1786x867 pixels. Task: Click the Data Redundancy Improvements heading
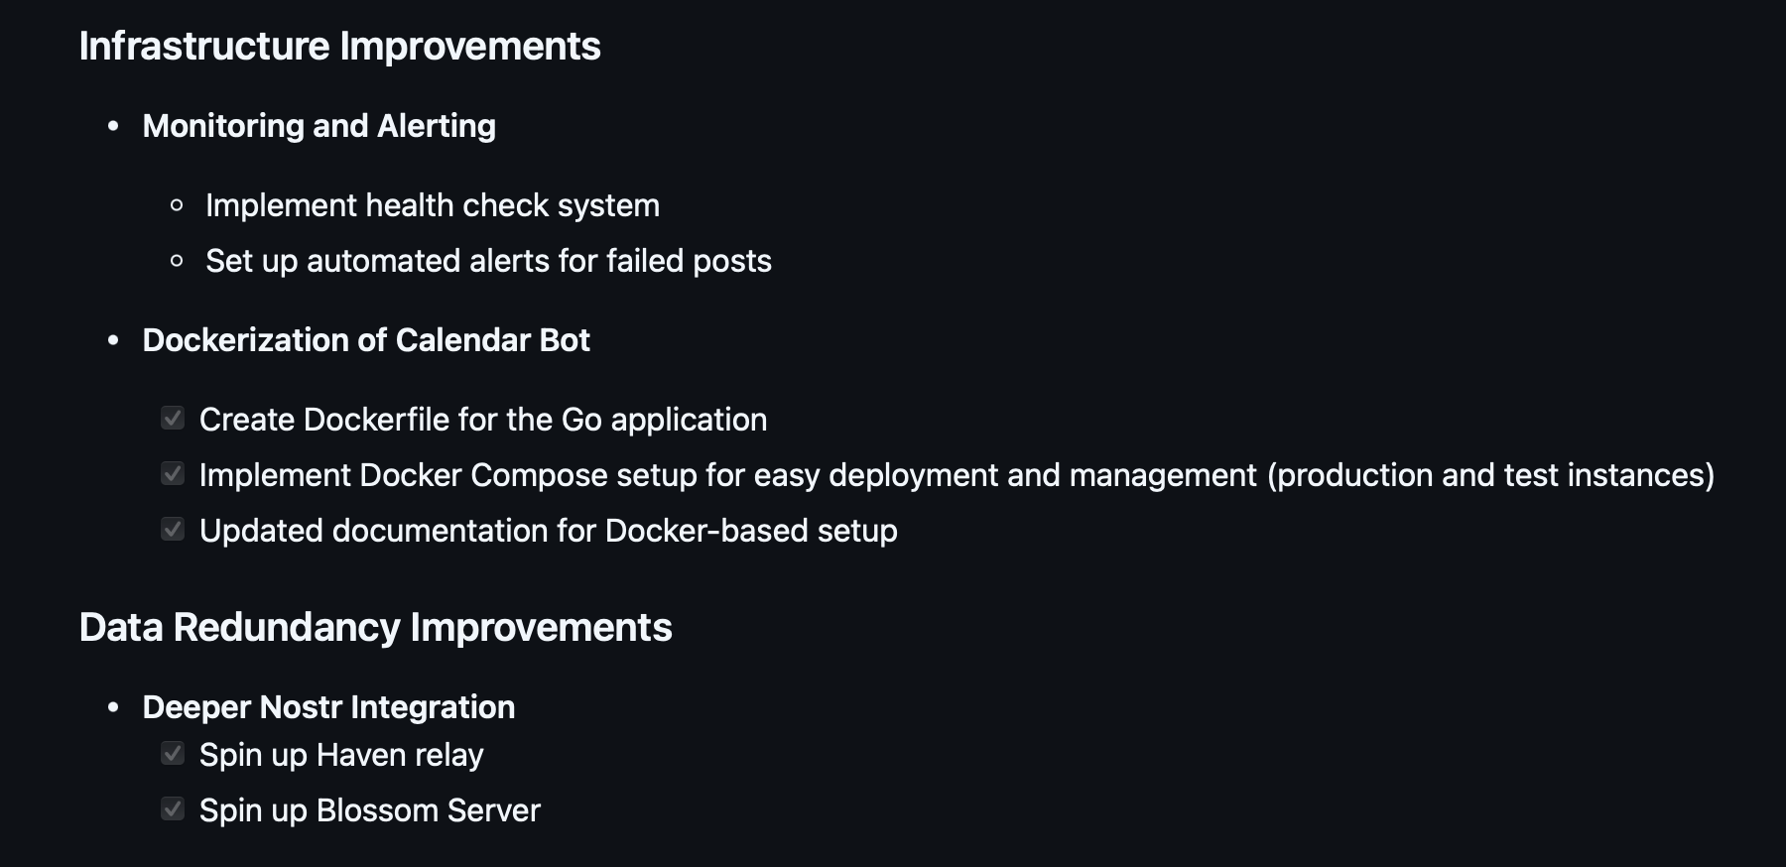click(375, 628)
